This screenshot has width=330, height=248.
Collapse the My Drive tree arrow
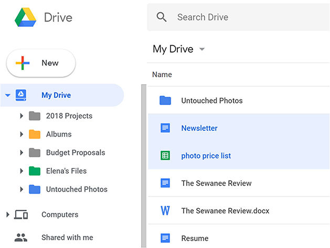pyautogui.click(x=8, y=95)
